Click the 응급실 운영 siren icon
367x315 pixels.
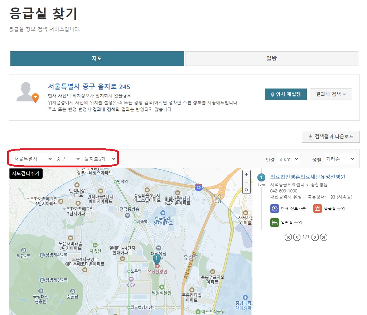(x=318, y=209)
